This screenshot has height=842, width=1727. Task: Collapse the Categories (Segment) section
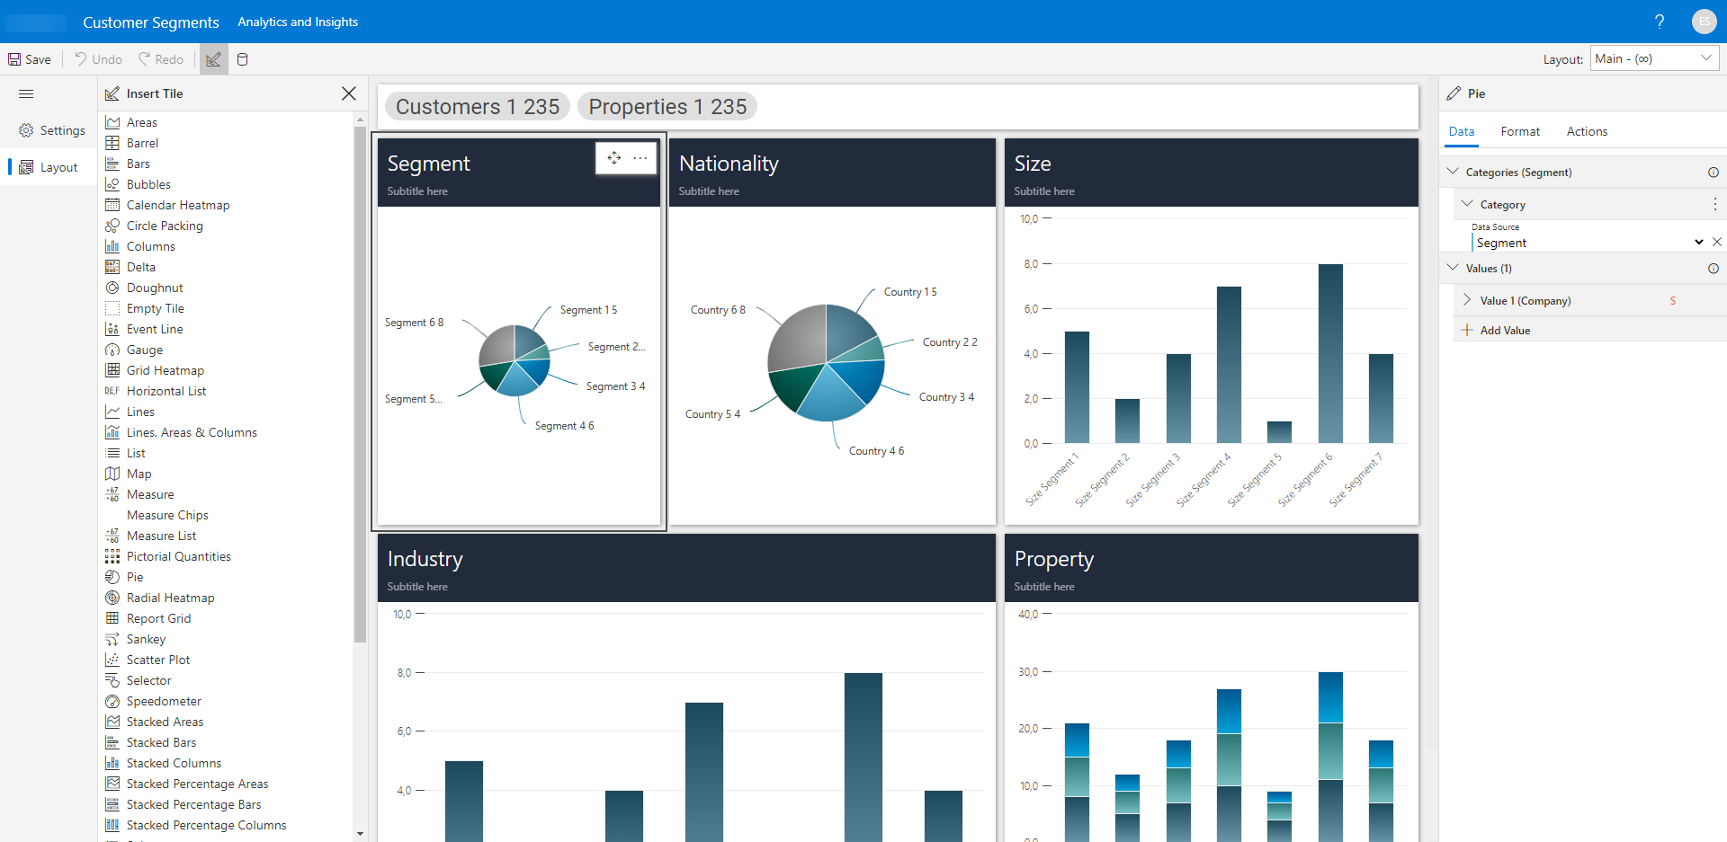1453,172
